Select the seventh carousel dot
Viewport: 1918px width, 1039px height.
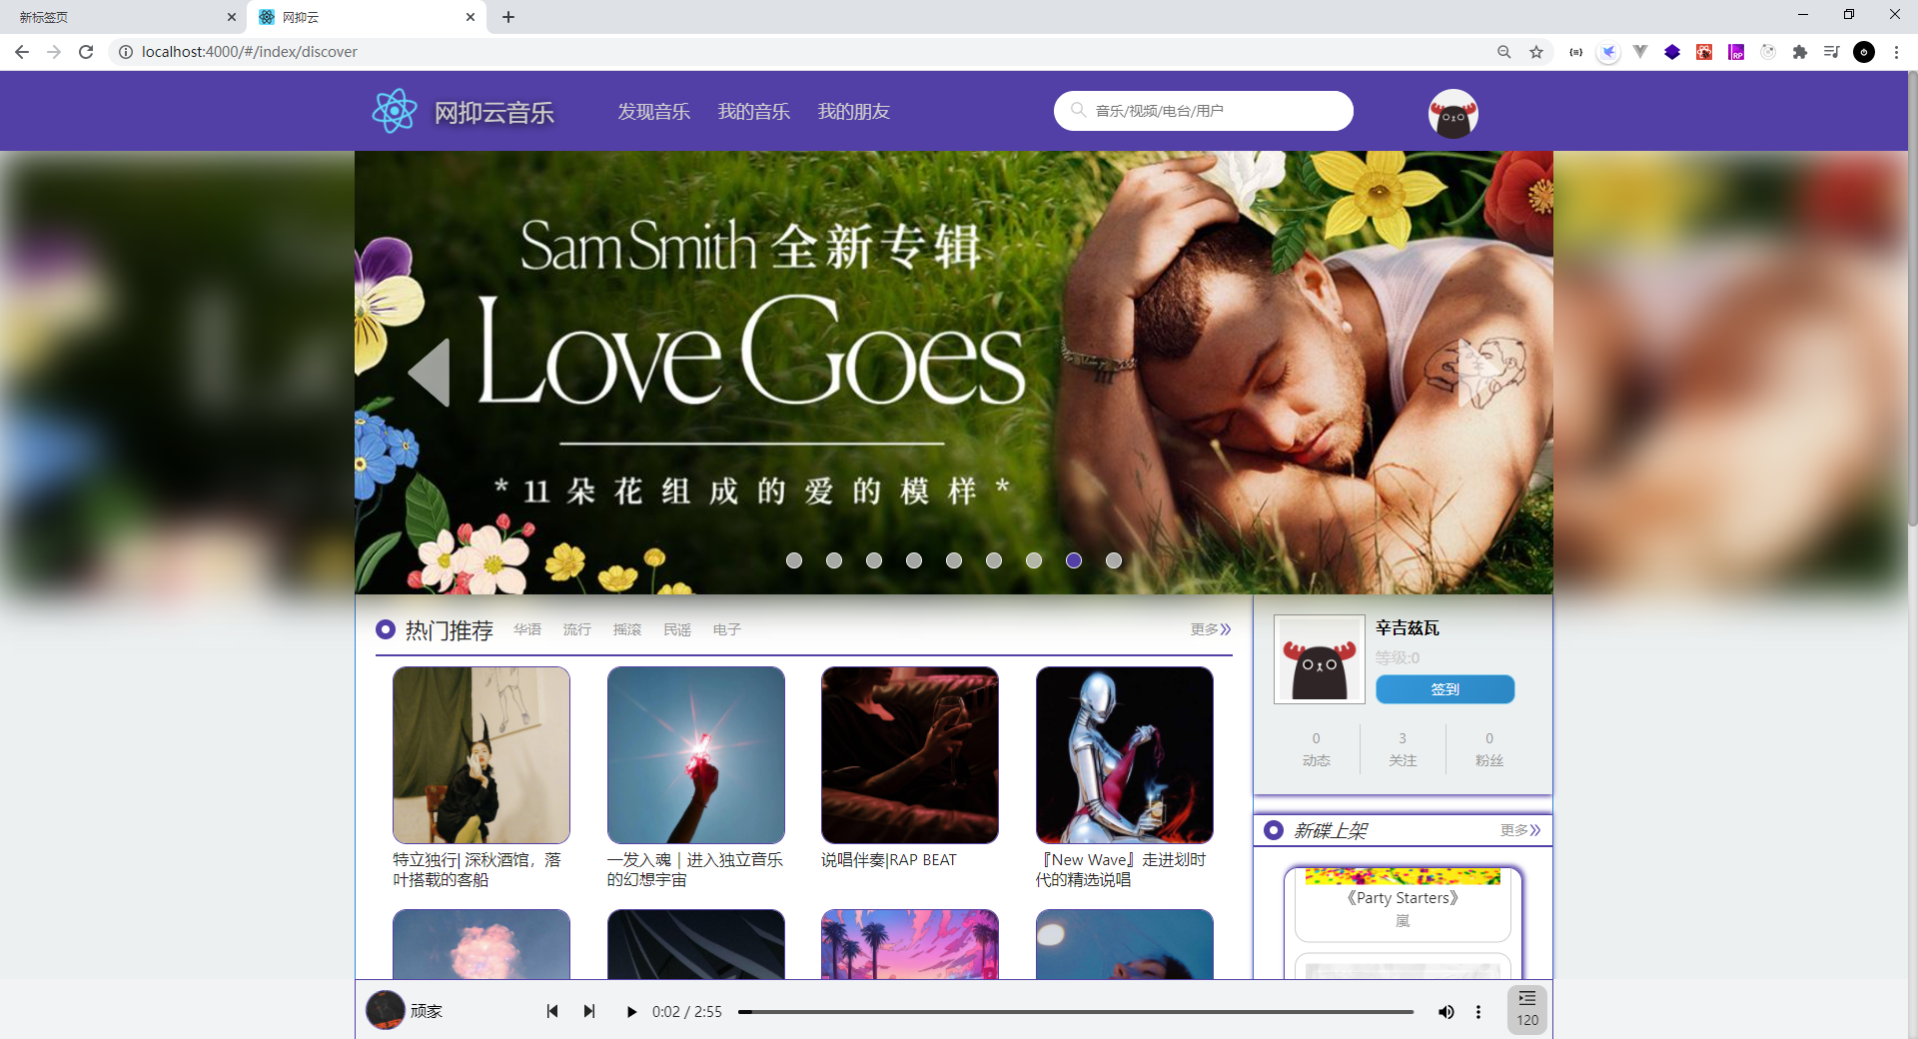tap(1034, 560)
